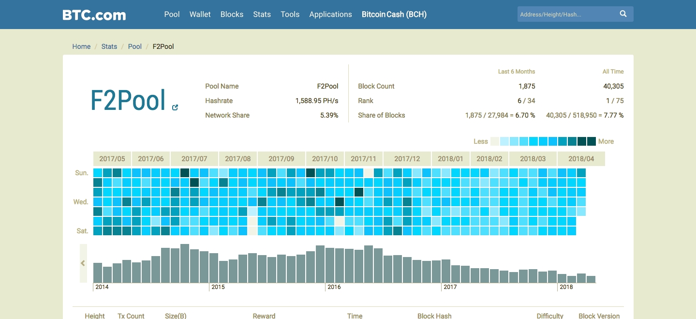Click the all-time Rank value 1 / 75
696x319 pixels.
pyautogui.click(x=615, y=101)
